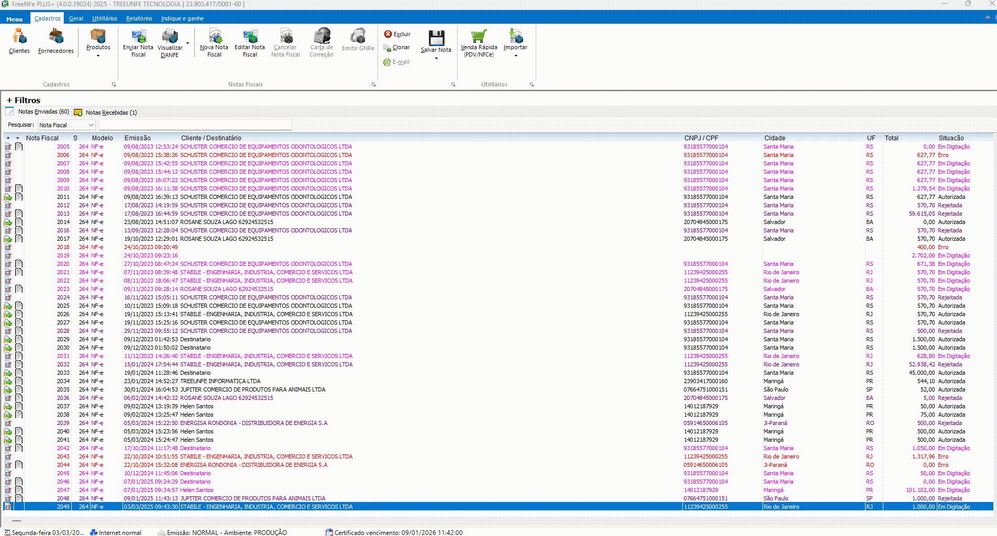Viewport: 997px width, 536px height.
Task: Click the Enviar Nota Fiscal icon
Action: (x=138, y=37)
